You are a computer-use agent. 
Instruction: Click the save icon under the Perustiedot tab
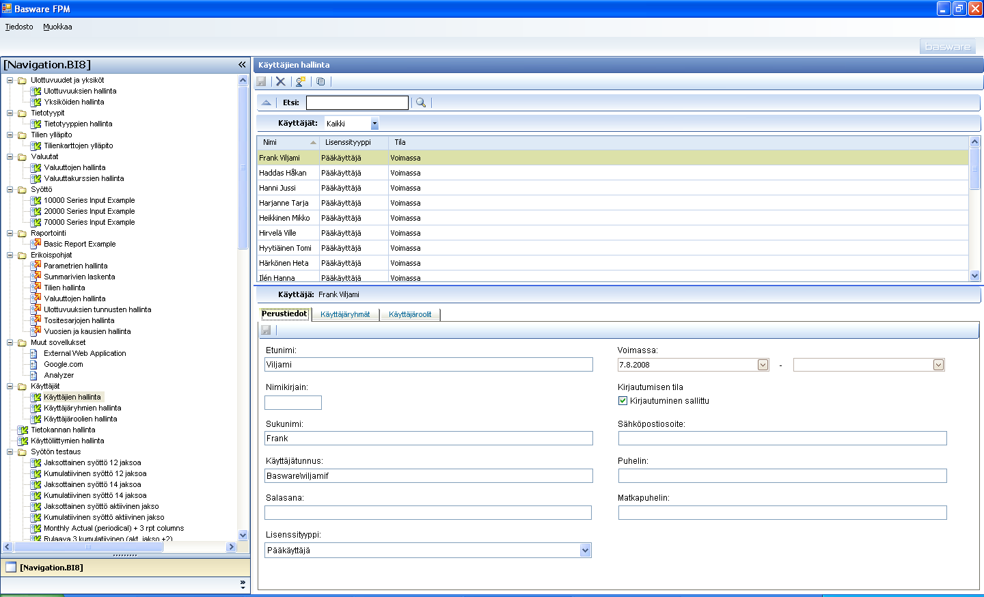[x=266, y=330]
